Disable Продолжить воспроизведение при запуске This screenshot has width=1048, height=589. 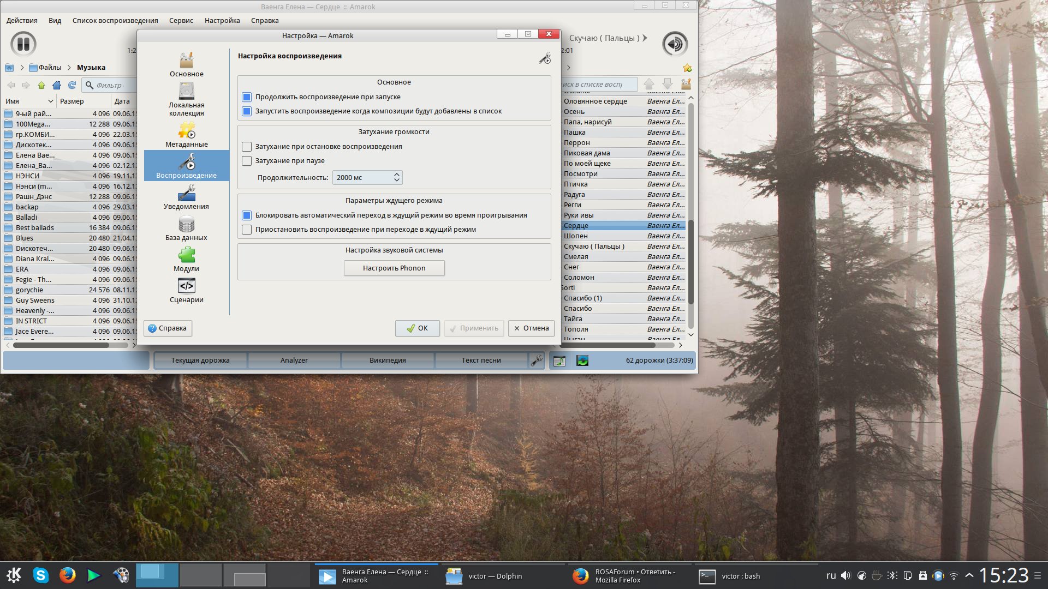coord(247,97)
